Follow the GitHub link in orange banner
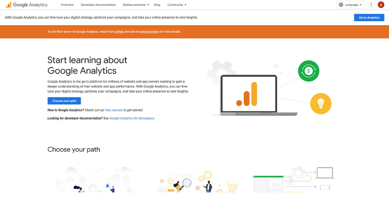The height and width of the screenshot is (197, 389). 119,32
